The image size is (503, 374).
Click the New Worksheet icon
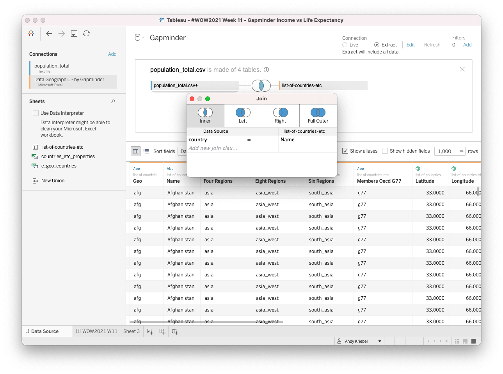click(150, 331)
